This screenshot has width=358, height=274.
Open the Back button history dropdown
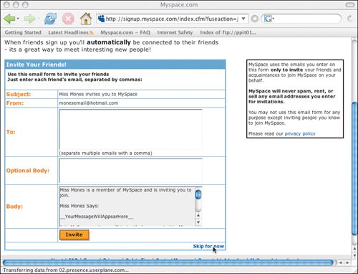pos(18,19)
